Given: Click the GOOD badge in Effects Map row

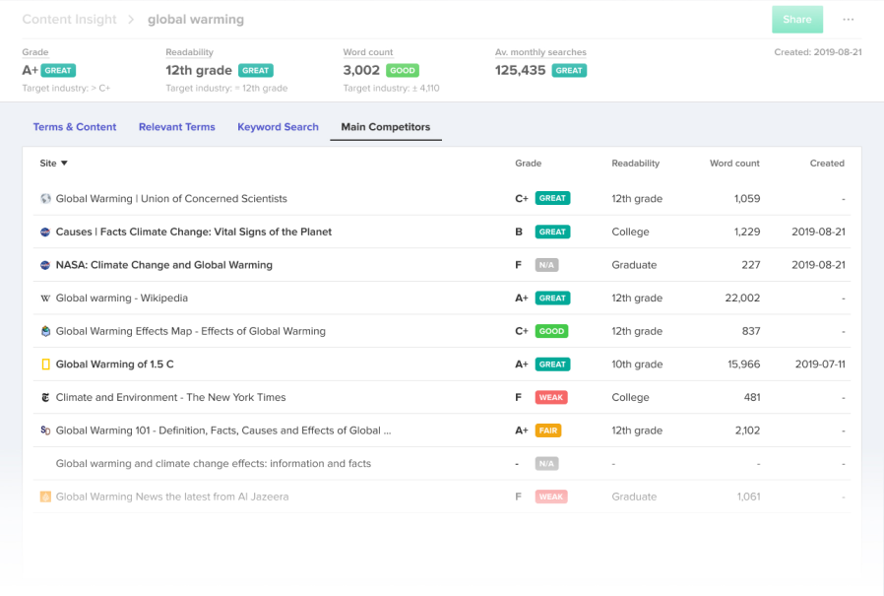Looking at the screenshot, I should click(551, 331).
